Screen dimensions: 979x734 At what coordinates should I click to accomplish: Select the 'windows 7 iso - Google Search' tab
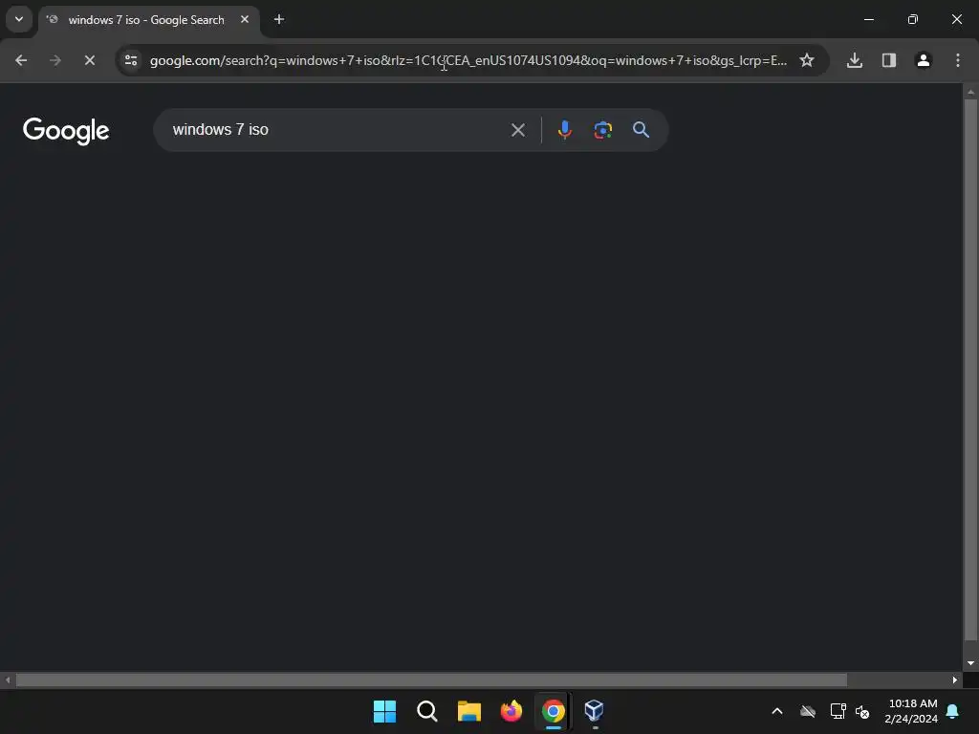coord(146,20)
